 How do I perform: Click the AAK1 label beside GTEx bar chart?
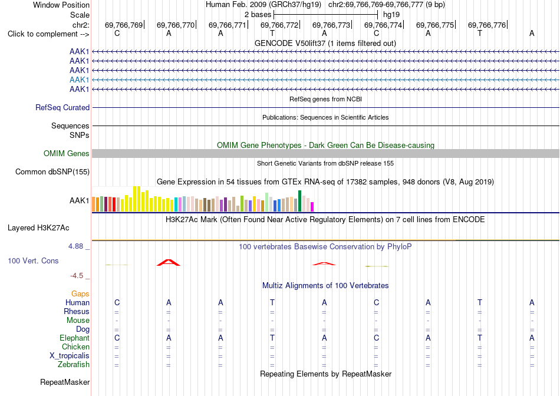80,201
